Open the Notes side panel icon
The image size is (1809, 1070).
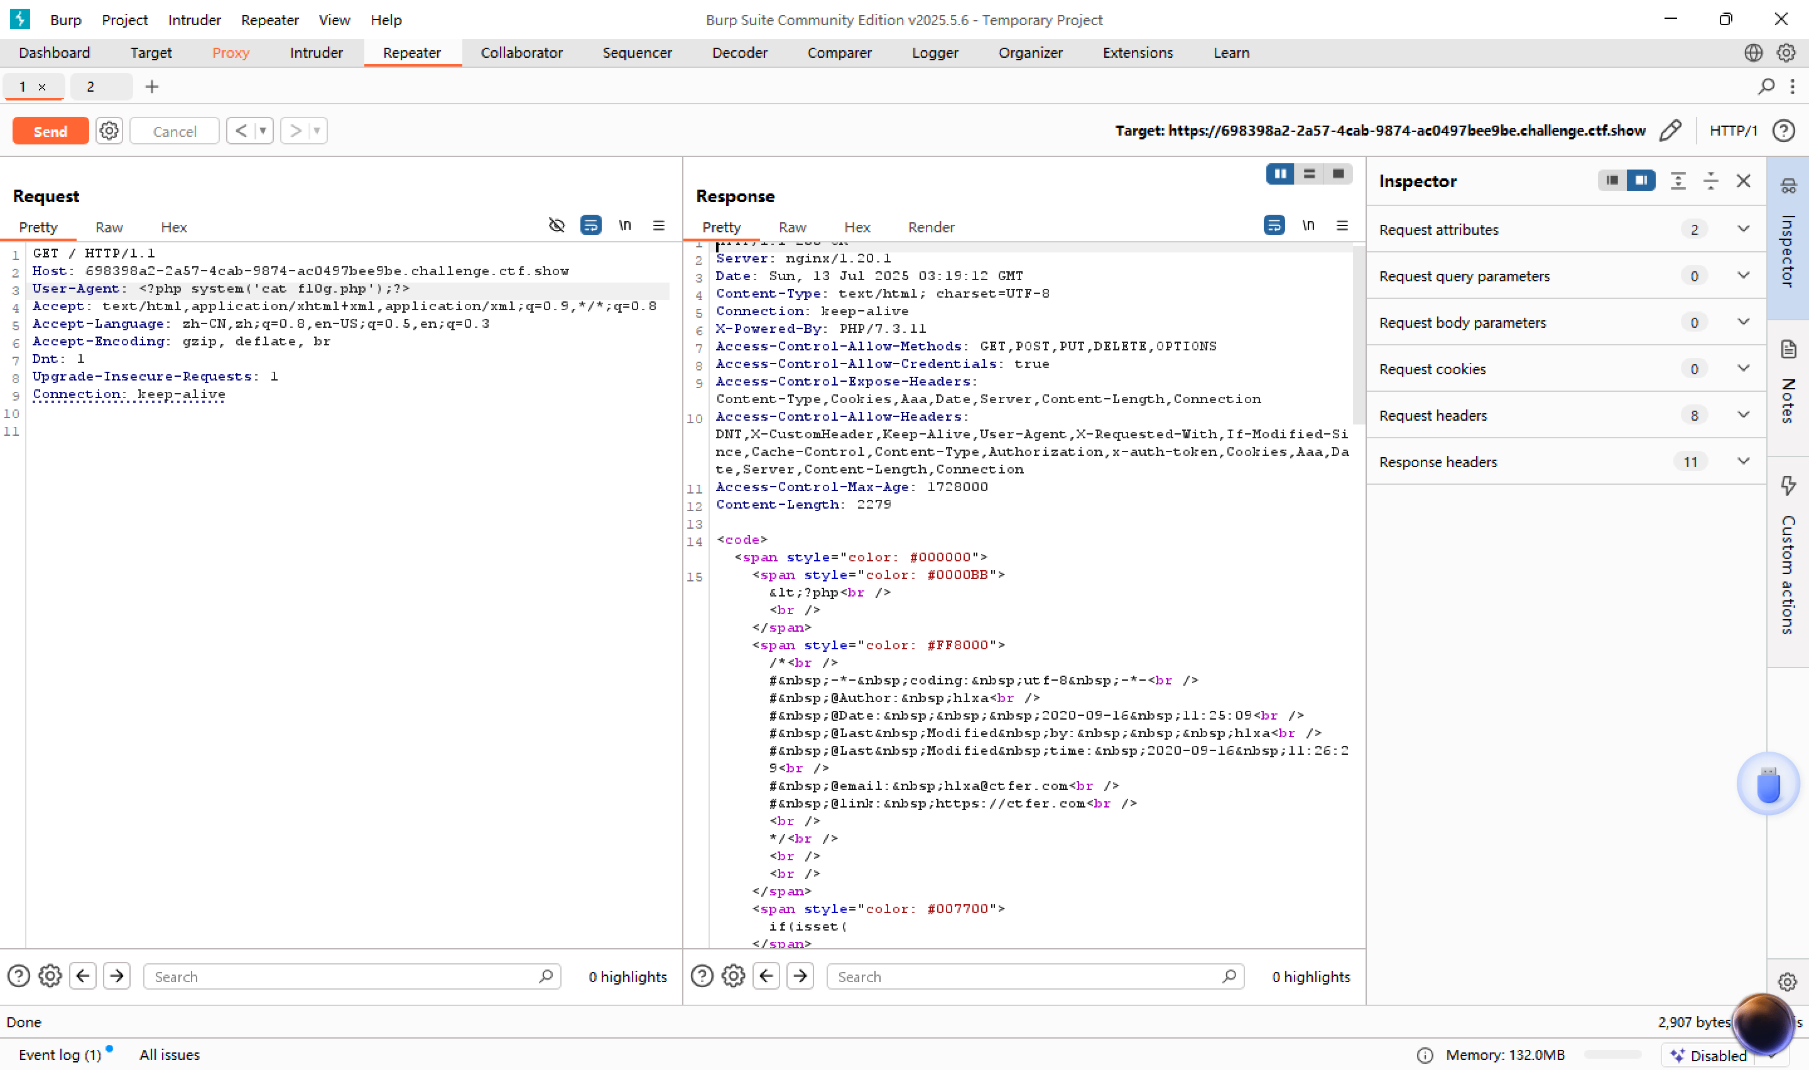[1788, 349]
